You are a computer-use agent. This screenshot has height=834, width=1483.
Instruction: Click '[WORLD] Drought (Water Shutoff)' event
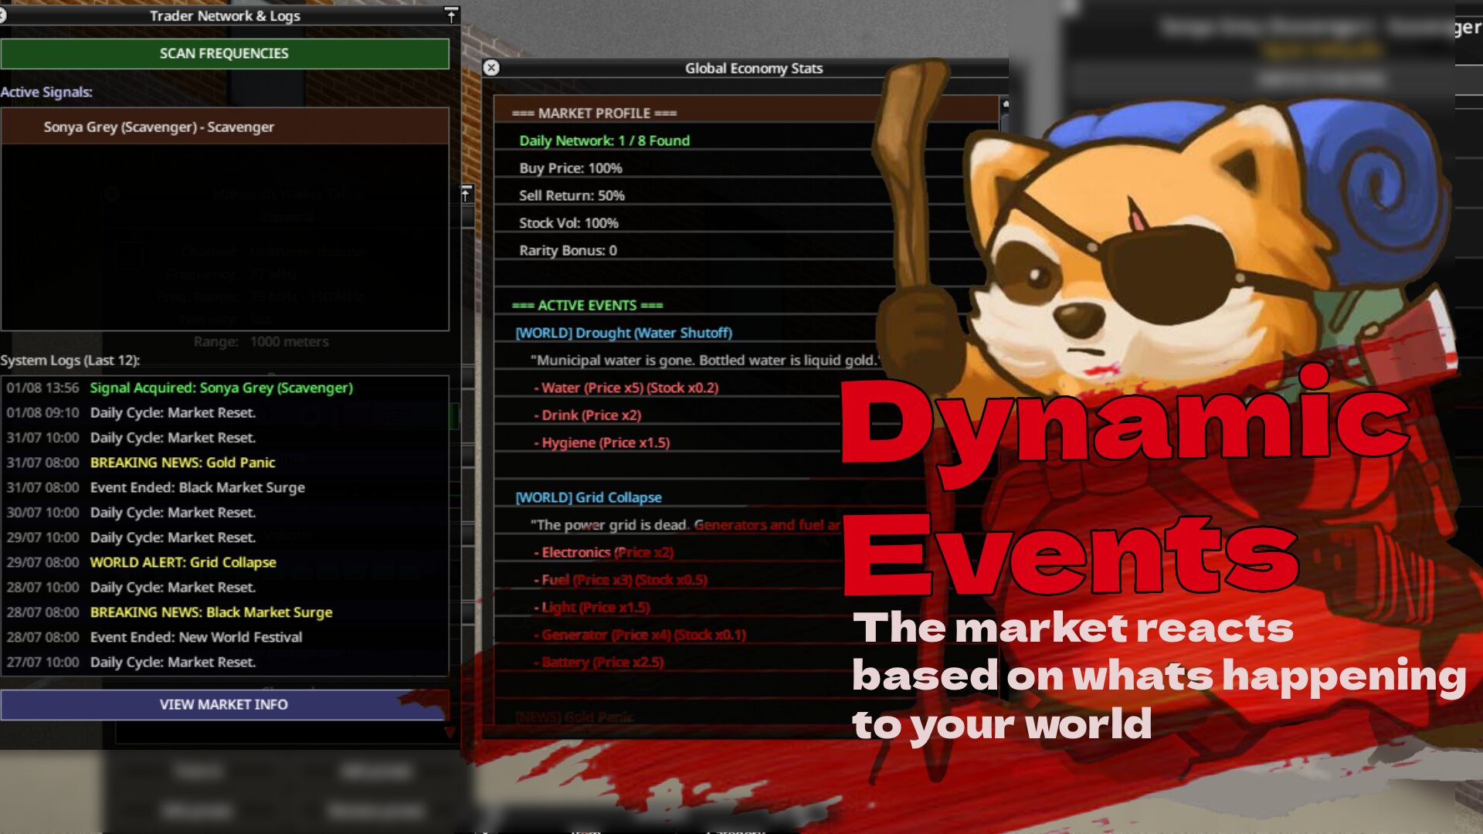pos(624,333)
